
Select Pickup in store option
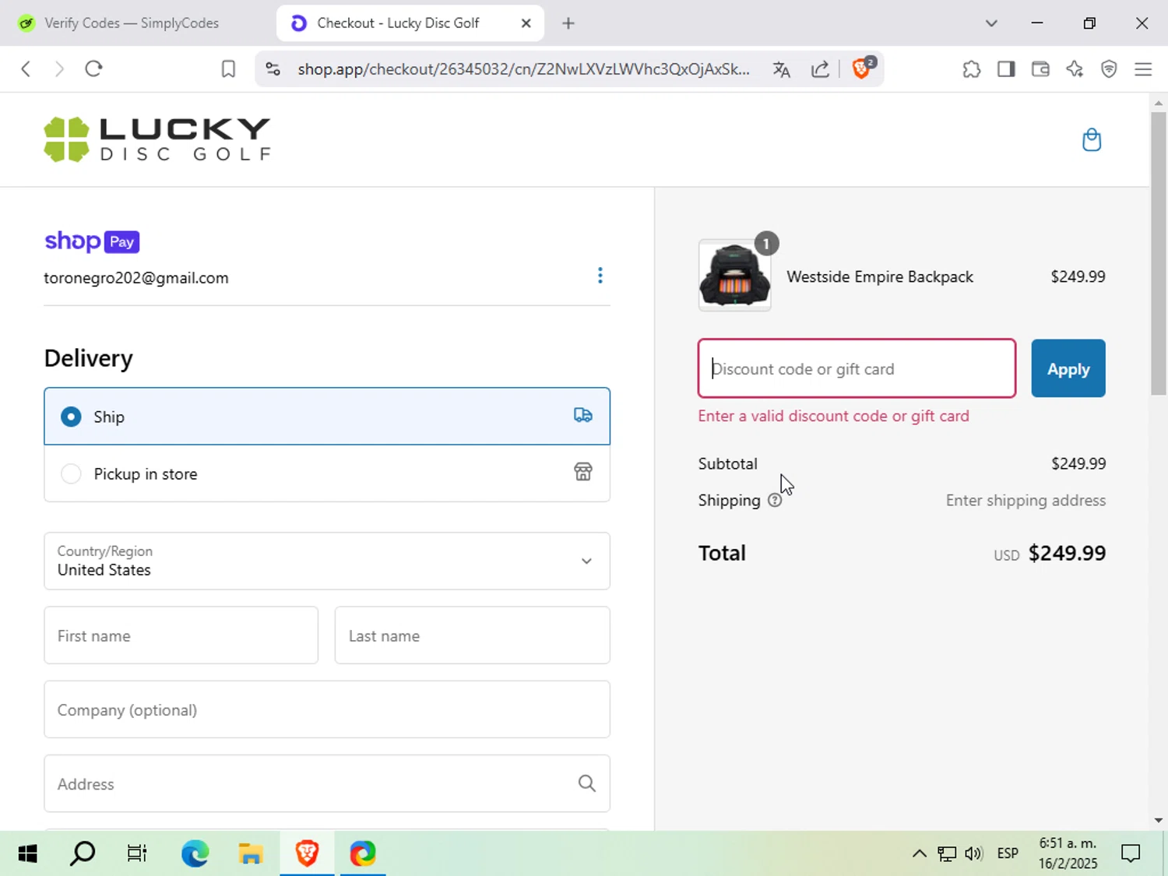click(x=327, y=473)
